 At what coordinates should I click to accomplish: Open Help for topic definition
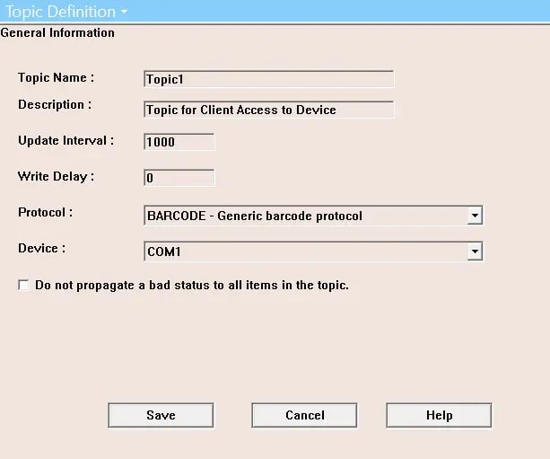(x=439, y=415)
